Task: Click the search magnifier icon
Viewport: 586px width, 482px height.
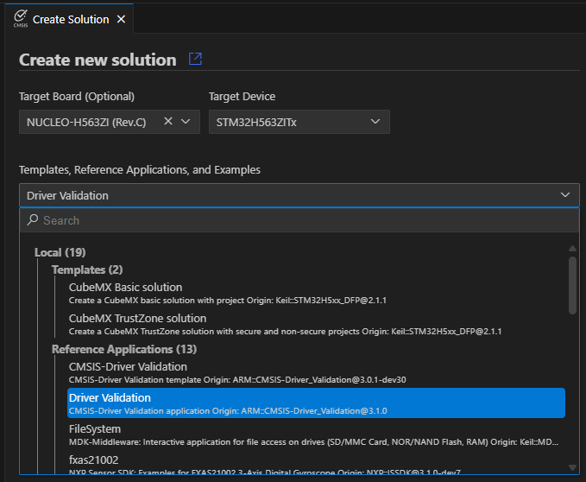Action: point(33,220)
